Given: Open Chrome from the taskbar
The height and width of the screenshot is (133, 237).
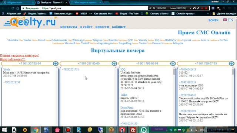Looking at the screenshot, I should 36,130.
